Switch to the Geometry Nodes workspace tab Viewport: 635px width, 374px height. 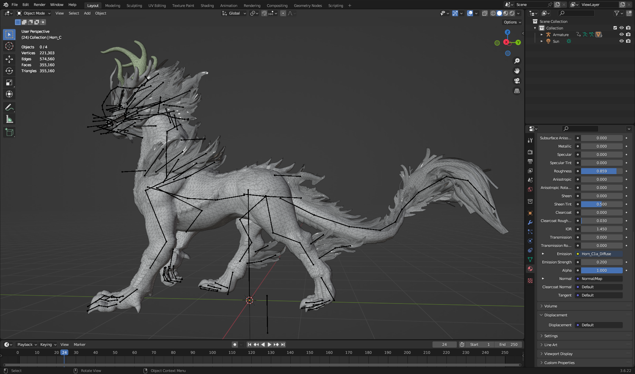pyautogui.click(x=308, y=6)
